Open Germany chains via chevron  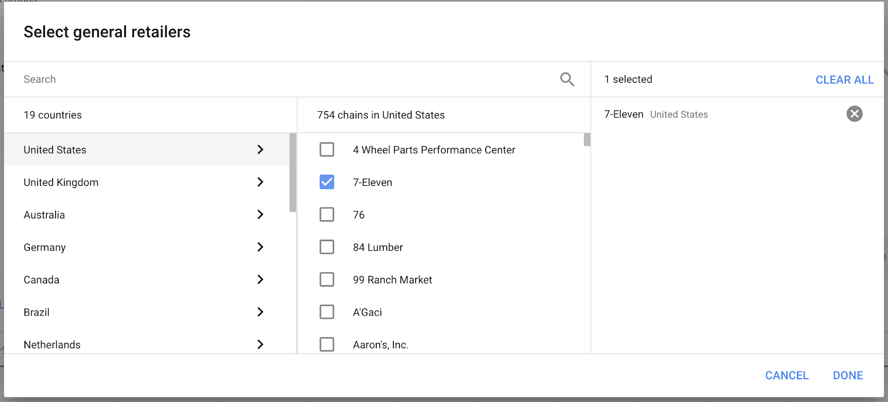(260, 247)
